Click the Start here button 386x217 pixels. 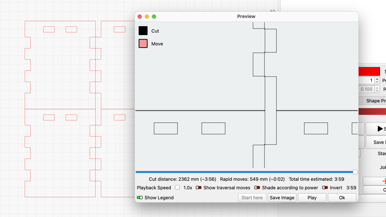point(252,197)
